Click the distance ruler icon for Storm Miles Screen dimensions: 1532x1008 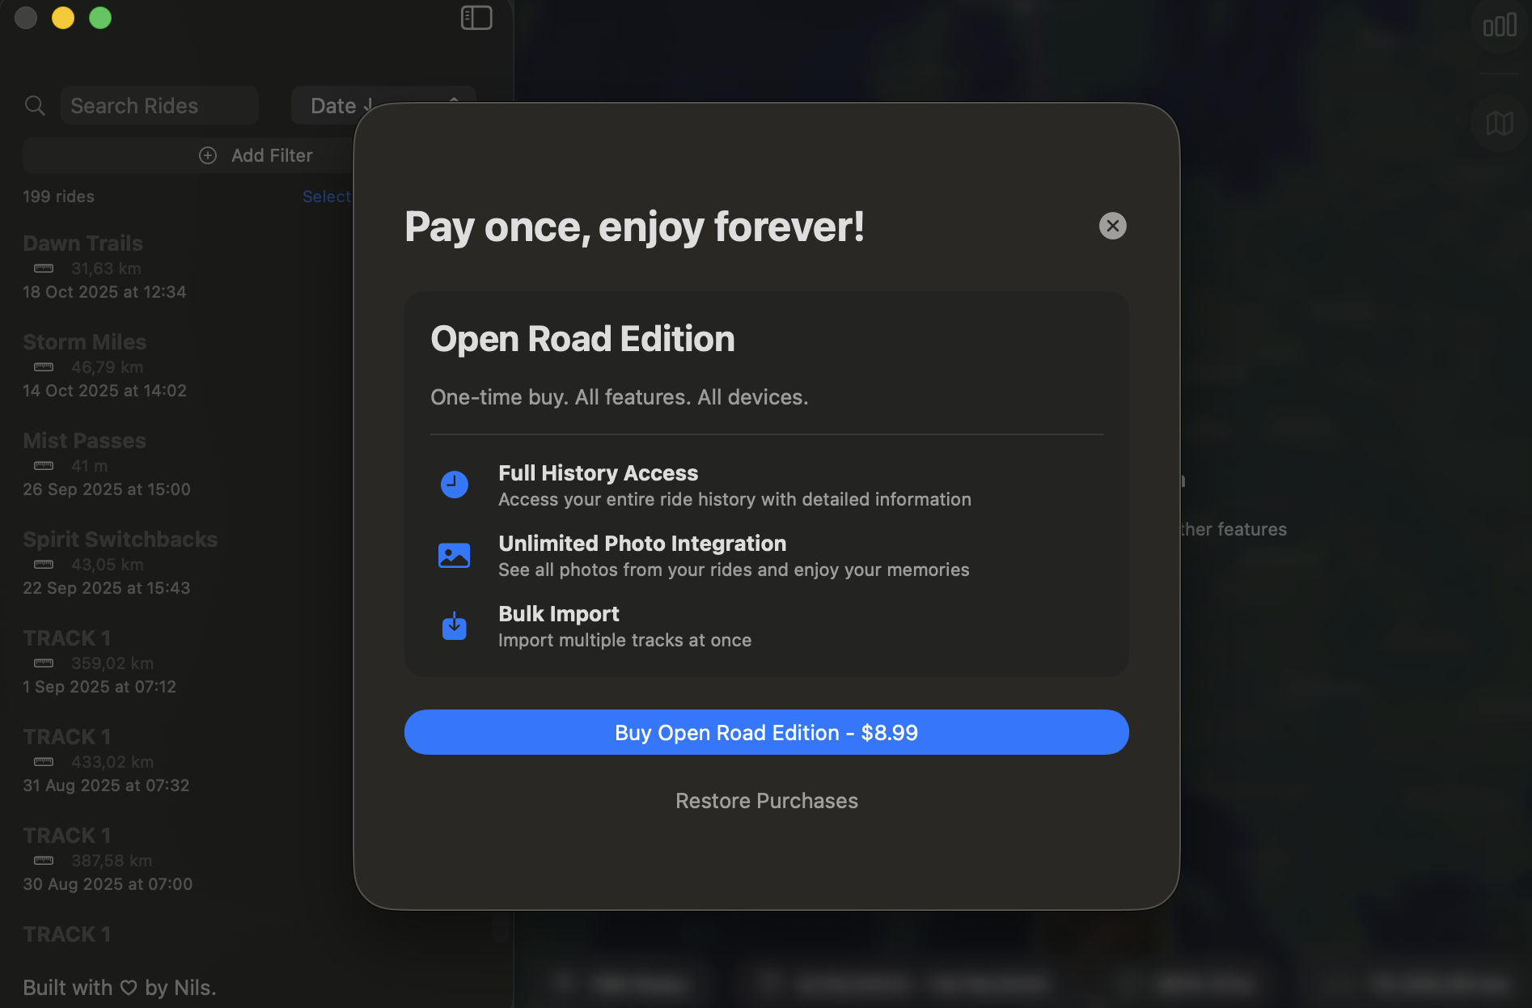[44, 367]
